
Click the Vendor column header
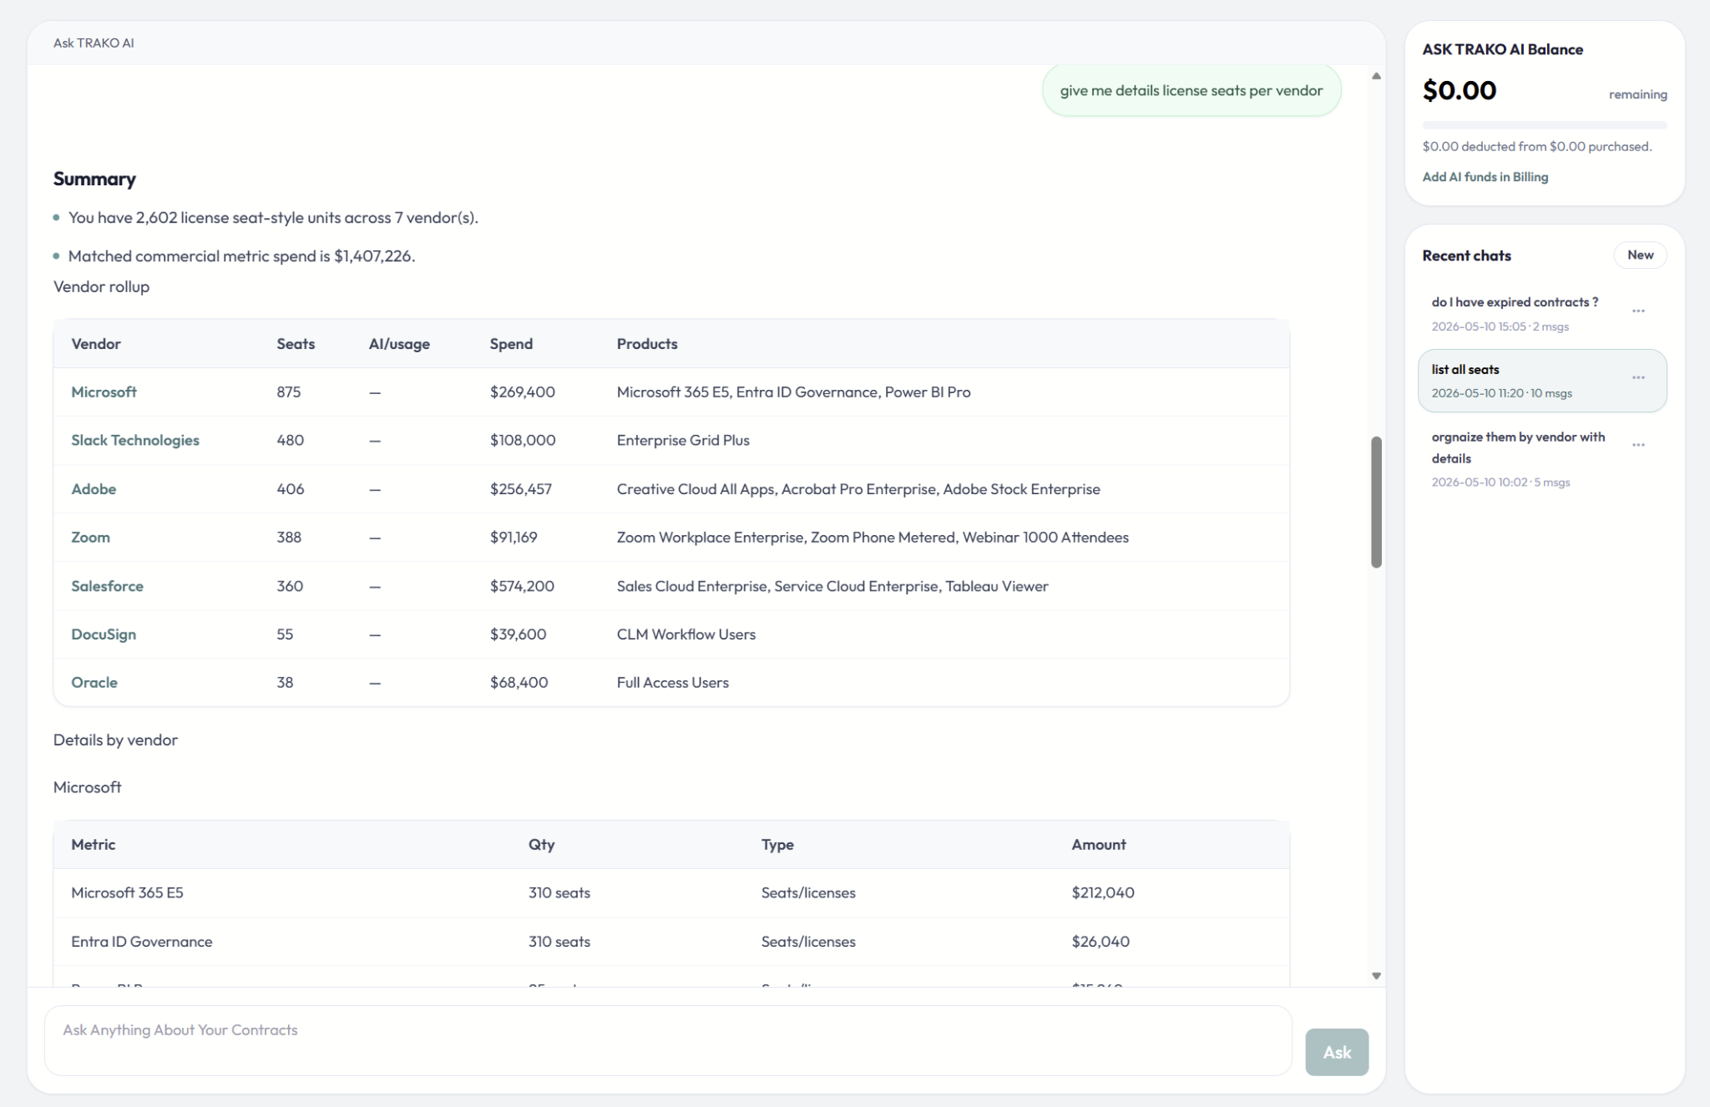tap(96, 343)
